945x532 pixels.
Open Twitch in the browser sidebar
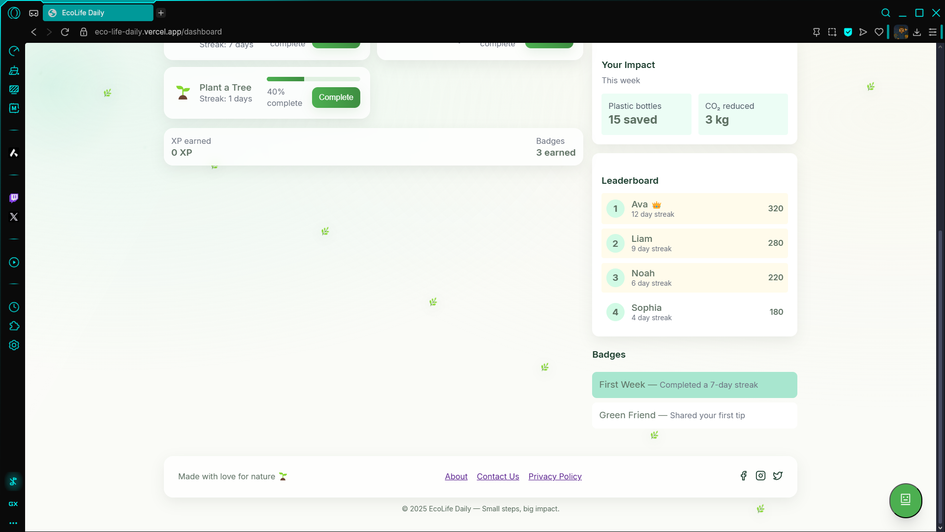click(x=14, y=198)
